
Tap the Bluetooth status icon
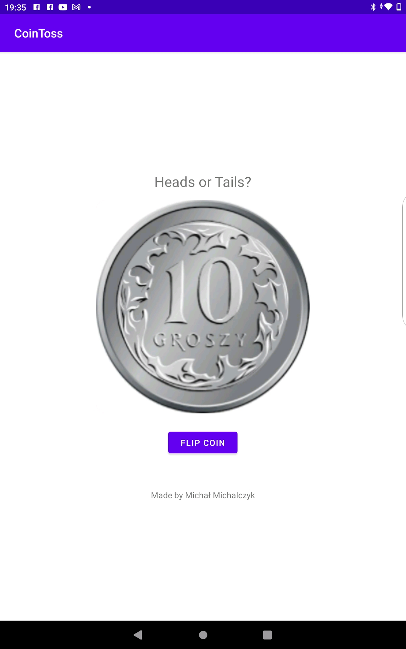coord(373,7)
